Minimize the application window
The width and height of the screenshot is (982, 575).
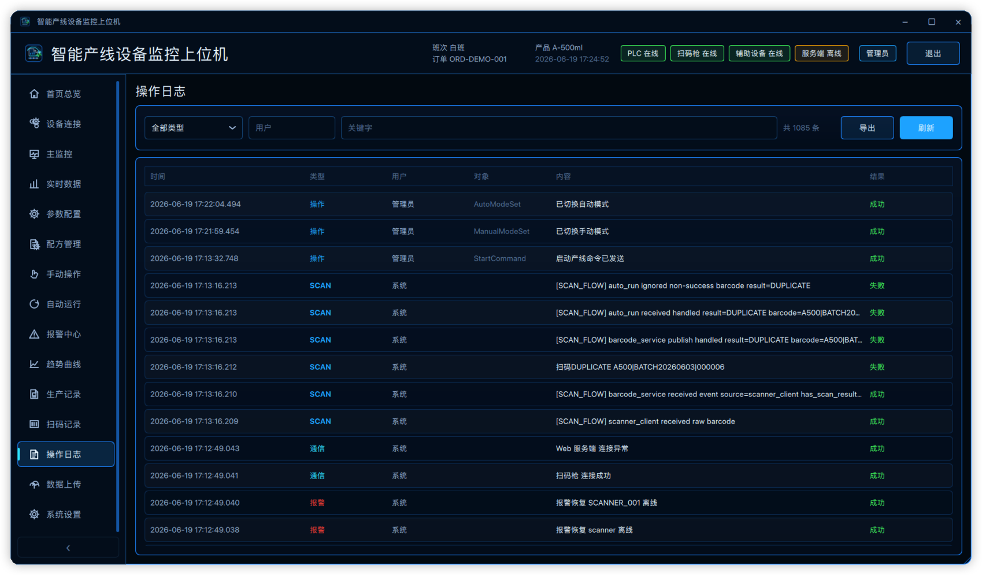pos(905,21)
